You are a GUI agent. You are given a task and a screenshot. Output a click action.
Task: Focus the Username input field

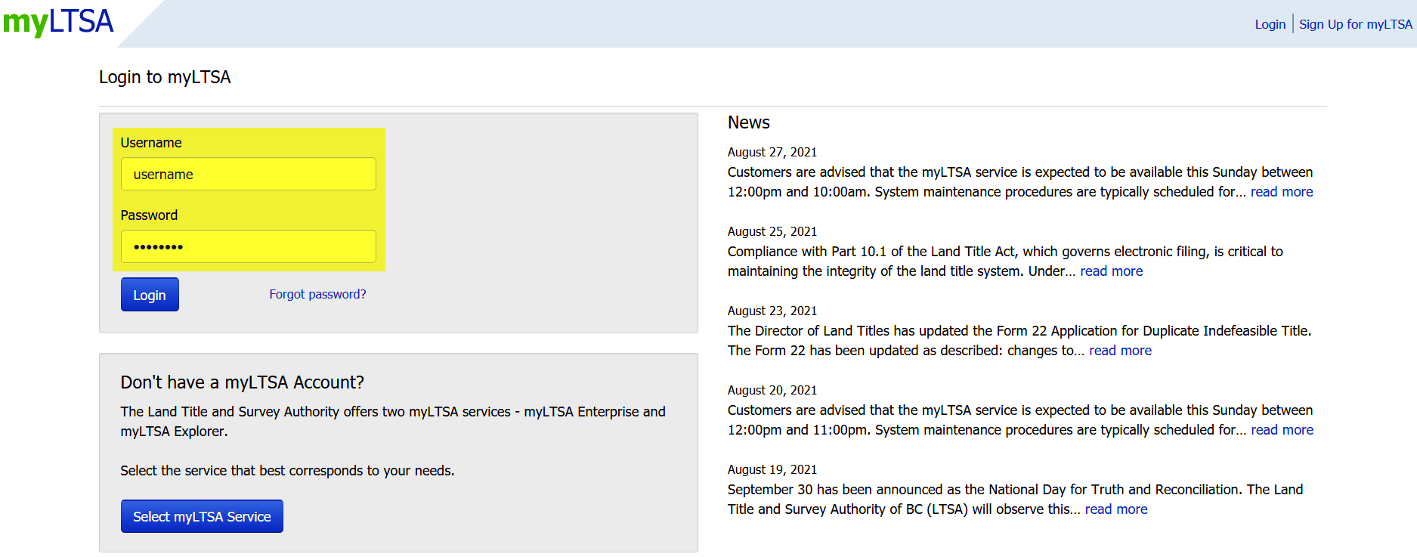pyautogui.click(x=249, y=174)
